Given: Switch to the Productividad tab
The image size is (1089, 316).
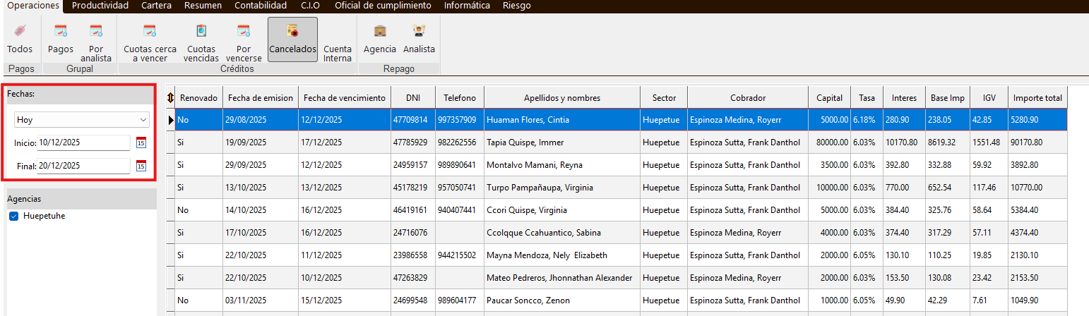Looking at the screenshot, I should tap(100, 6).
